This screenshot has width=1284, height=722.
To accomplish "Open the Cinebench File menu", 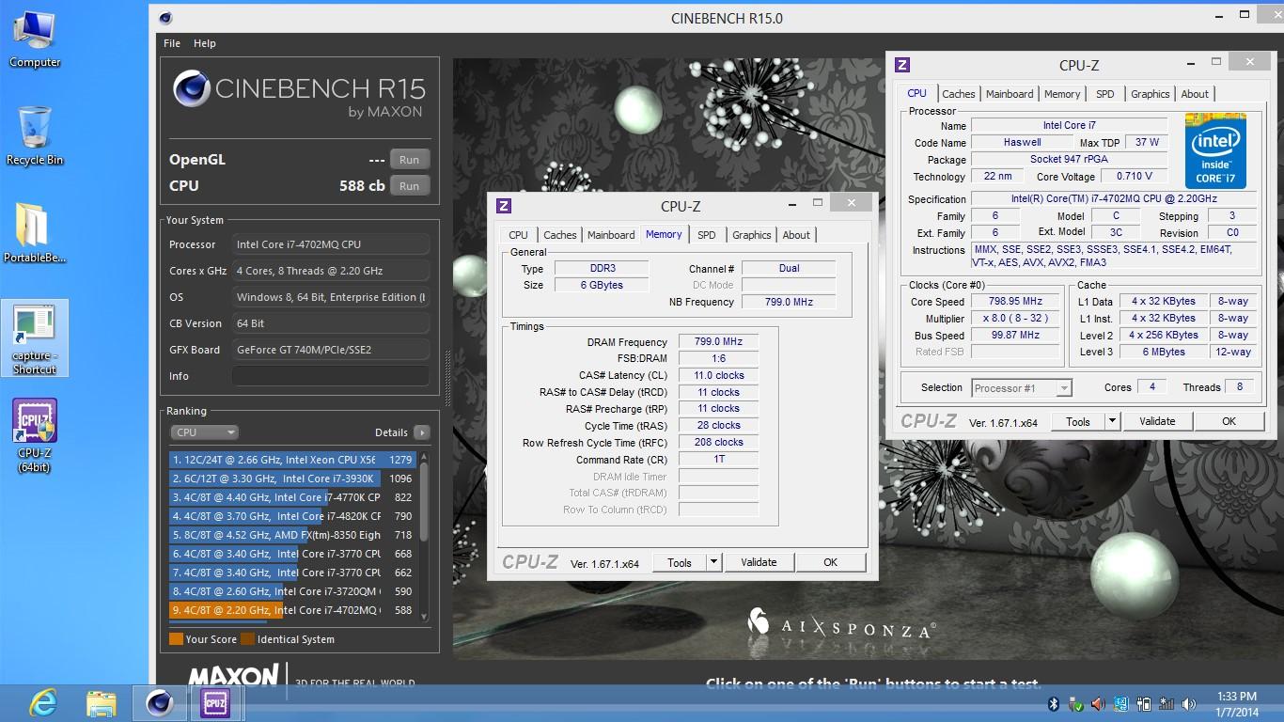I will click(x=172, y=43).
